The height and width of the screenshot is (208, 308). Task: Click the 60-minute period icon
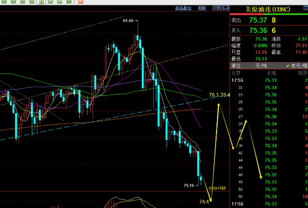(x=41, y=1)
